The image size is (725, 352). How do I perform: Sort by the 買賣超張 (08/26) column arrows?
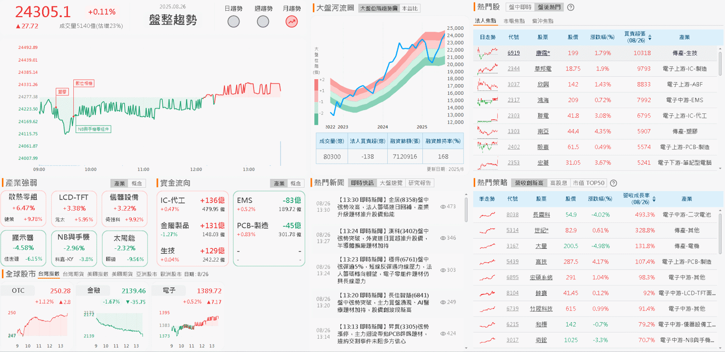[650, 37]
